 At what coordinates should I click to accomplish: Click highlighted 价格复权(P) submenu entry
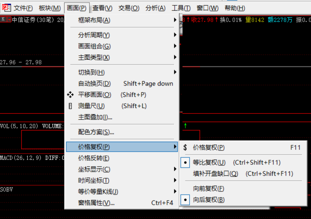tap(122, 147)
